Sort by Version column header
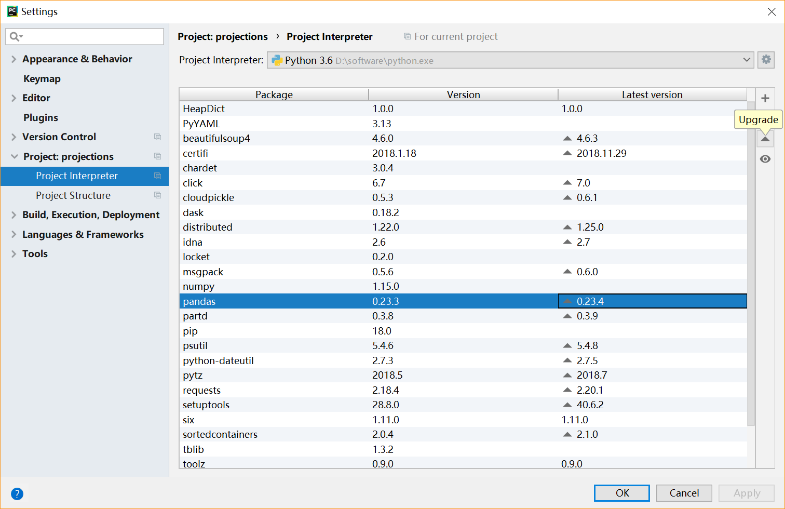The width and height of the screenshot is (785, 509). [464, 95]
